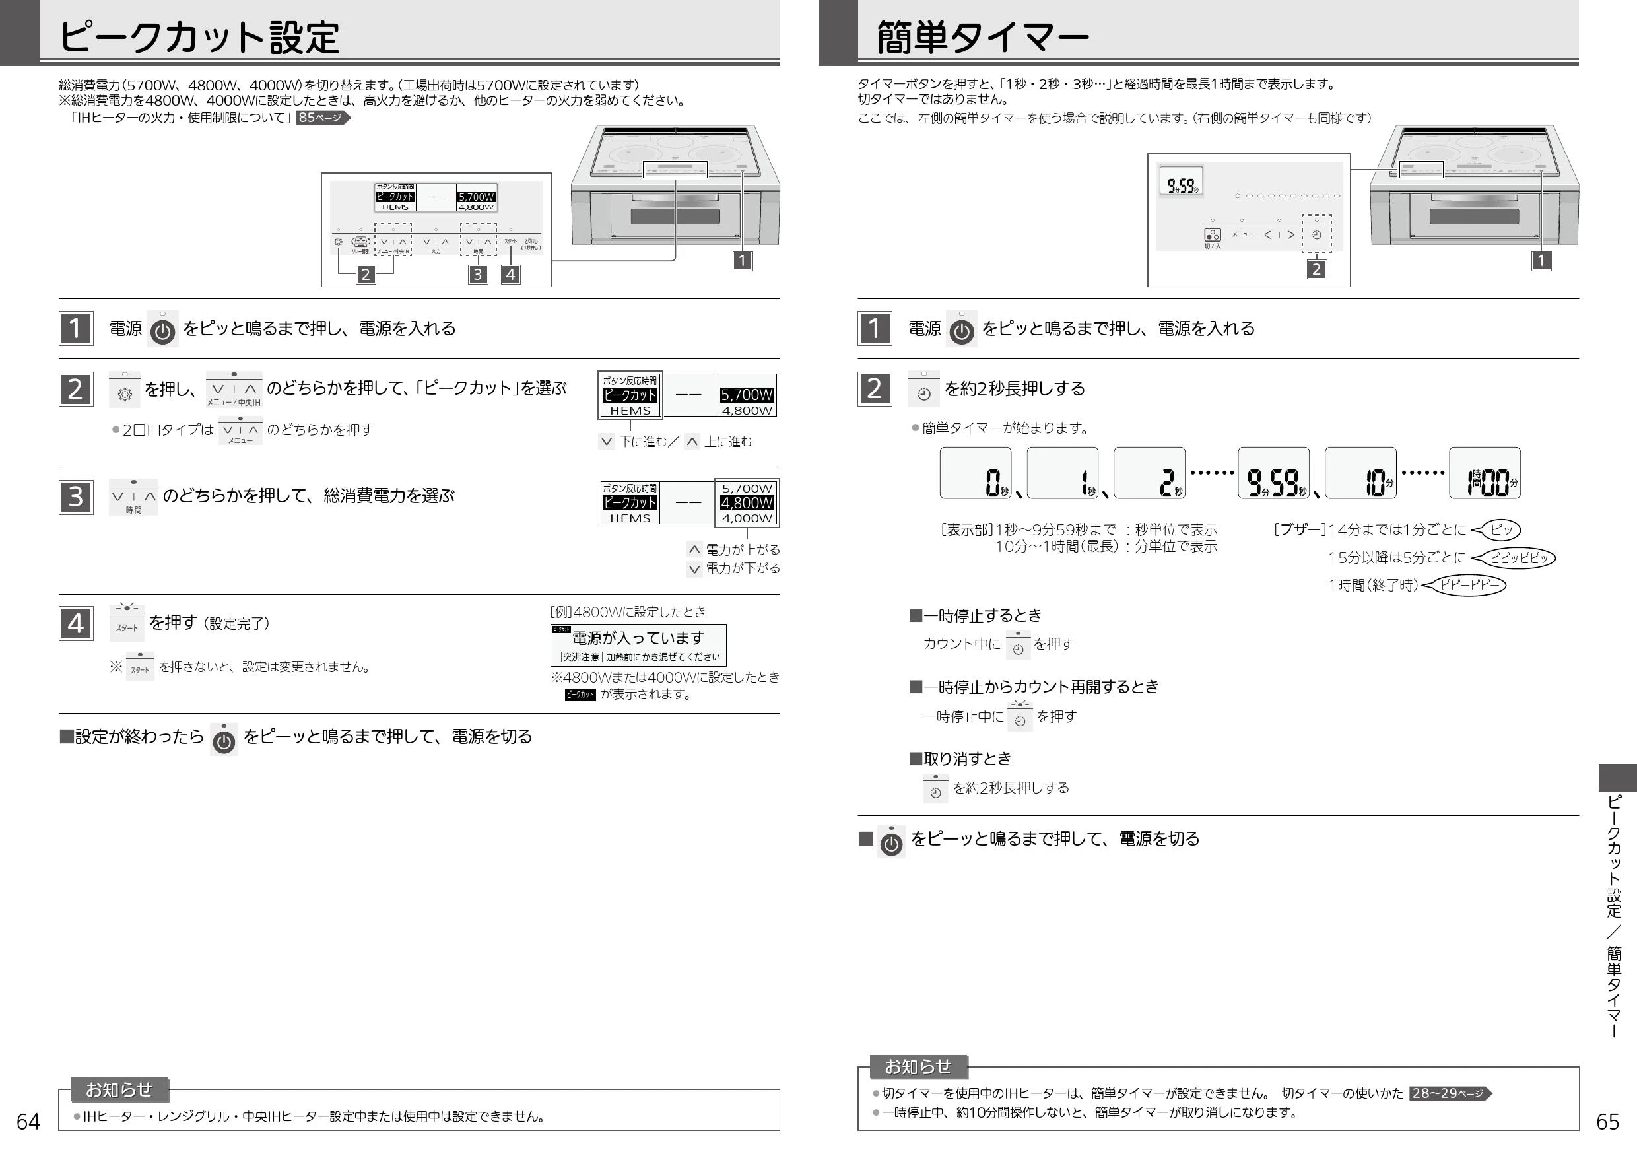Click the ■一時停止からカウント再開するとき heading
This screenshot has width=1637, height=1158.
[x=1034, y=687]
